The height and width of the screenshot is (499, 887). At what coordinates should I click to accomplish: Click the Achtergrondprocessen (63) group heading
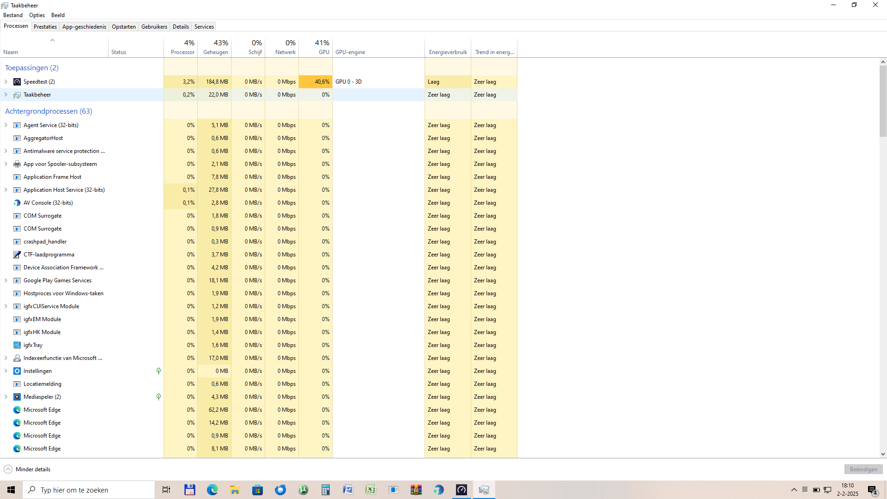point(49,111)
